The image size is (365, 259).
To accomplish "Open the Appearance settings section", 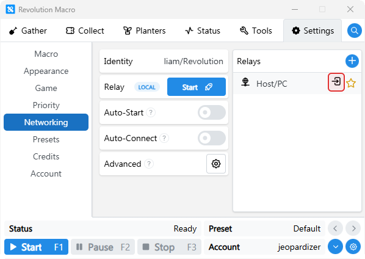I will (46, 71).
